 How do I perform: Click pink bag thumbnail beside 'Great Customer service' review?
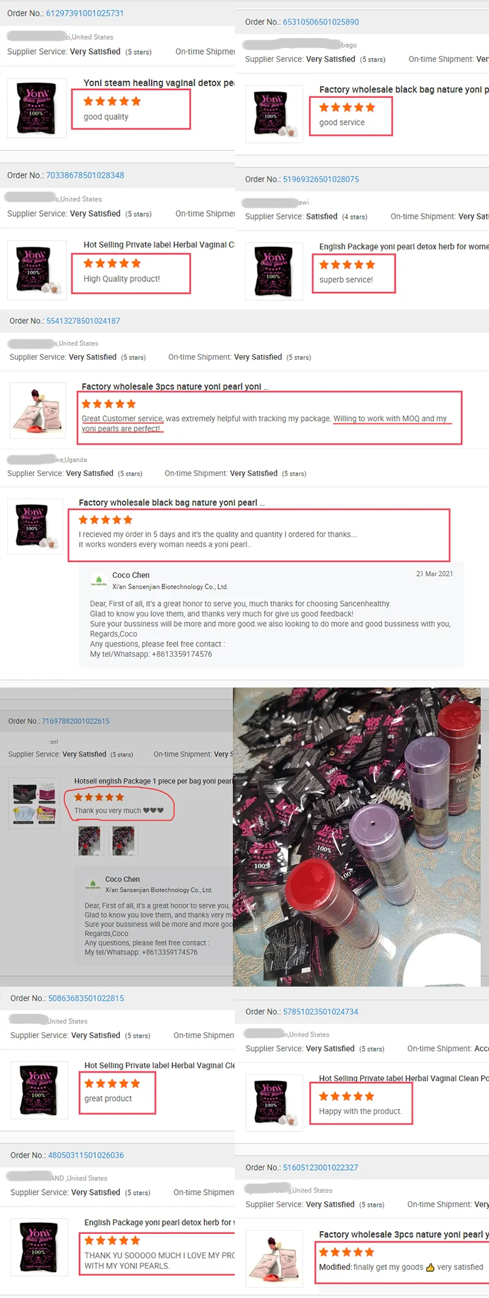click(x=38, y=410)
